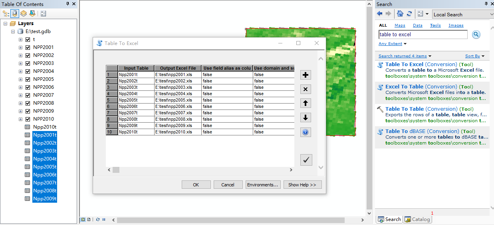Switch TOC to List By Selection
This screenshot has width=494, height=225.
(32, 14)
